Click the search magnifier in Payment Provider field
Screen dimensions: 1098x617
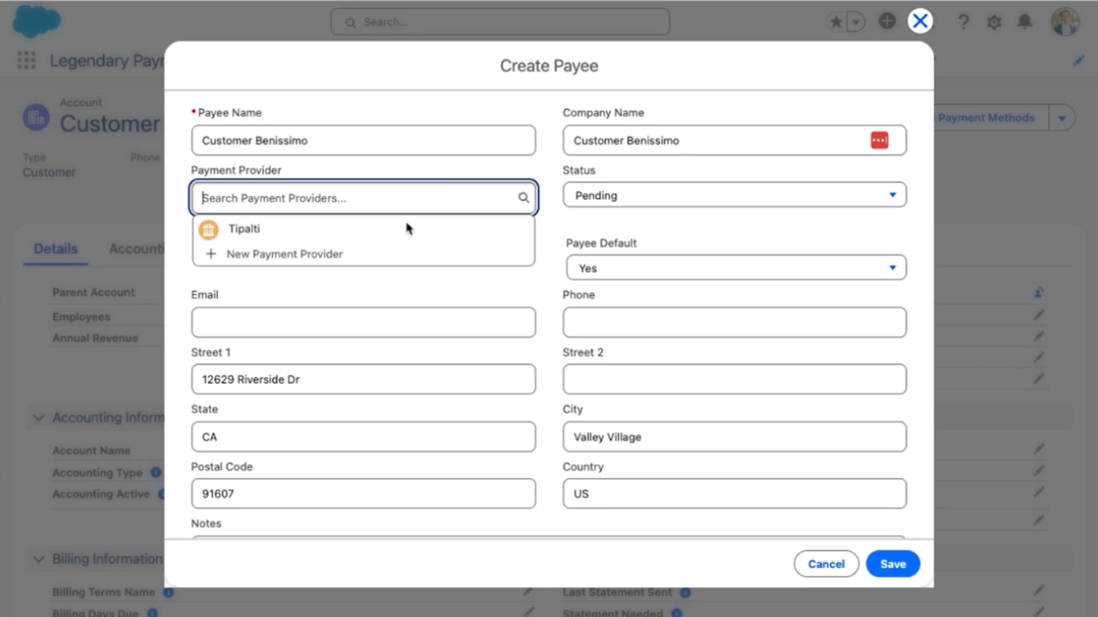(x=523, y=198)
